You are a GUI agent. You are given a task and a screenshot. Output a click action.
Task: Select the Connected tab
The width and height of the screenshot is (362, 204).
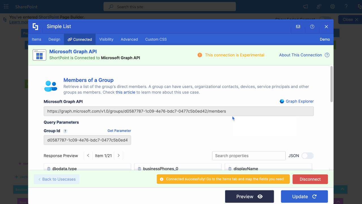pyautogui.click(x=80, y=39)
